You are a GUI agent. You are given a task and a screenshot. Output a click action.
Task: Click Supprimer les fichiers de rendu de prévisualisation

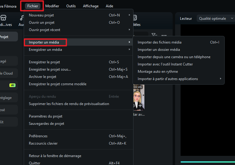[x=78, y=104]
